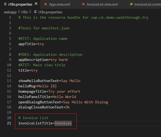
Task: Click line number 10 in the gutter
Action: (x=9, y=65)
